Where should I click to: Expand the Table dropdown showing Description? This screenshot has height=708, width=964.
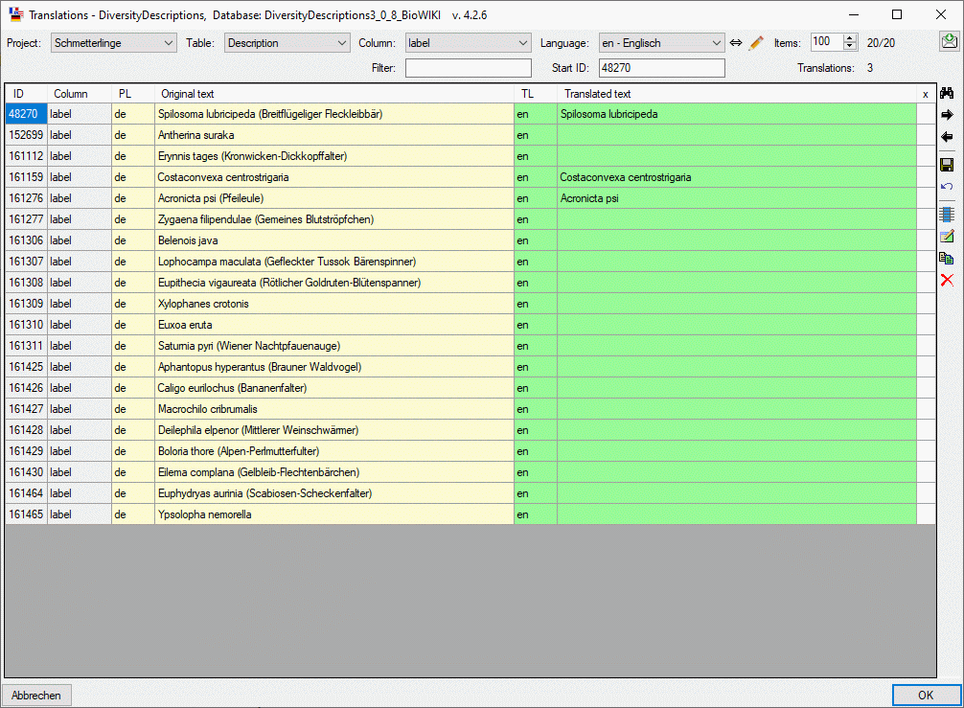(287, 43)
